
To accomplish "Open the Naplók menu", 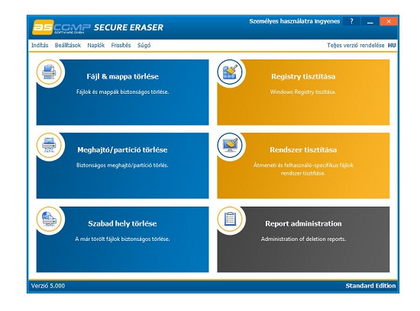I will coord(96,45).
